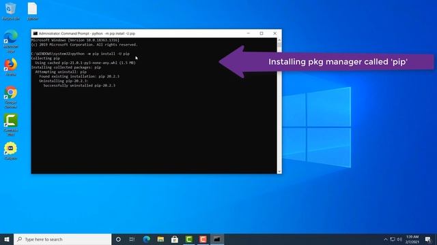Open Microsoft Store from the taskbar
Screen dimensions: 437x245
point(175,239)
